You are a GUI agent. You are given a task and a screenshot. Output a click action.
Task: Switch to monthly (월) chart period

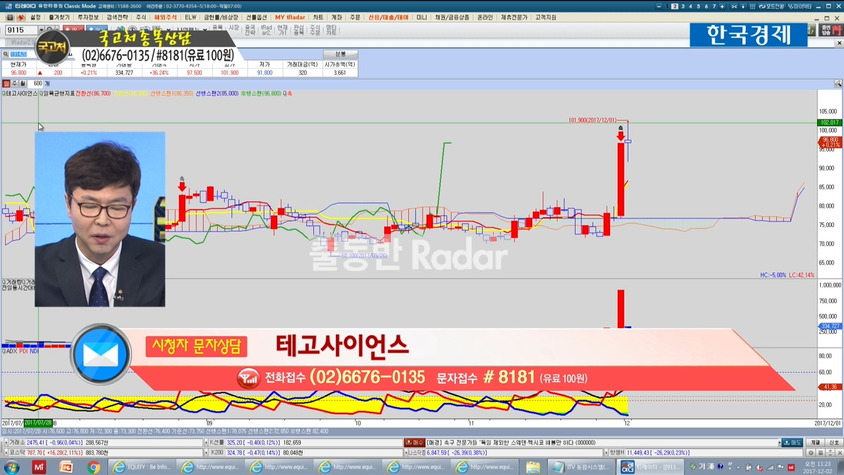[22, 84]
